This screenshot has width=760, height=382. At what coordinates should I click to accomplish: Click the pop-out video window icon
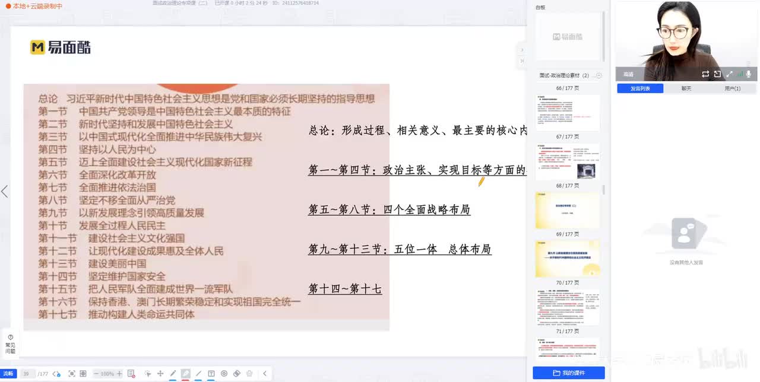click(717, 74)
